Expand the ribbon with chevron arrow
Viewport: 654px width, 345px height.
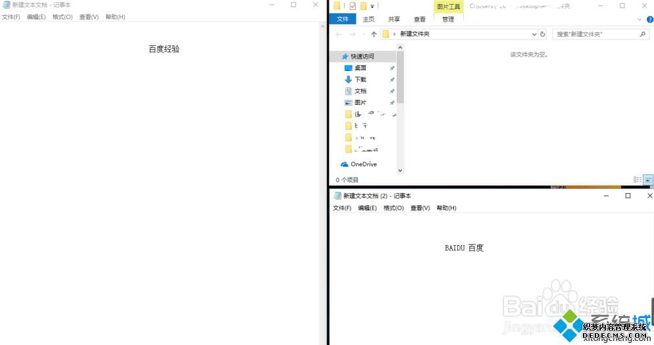click(x=640, y=20)
